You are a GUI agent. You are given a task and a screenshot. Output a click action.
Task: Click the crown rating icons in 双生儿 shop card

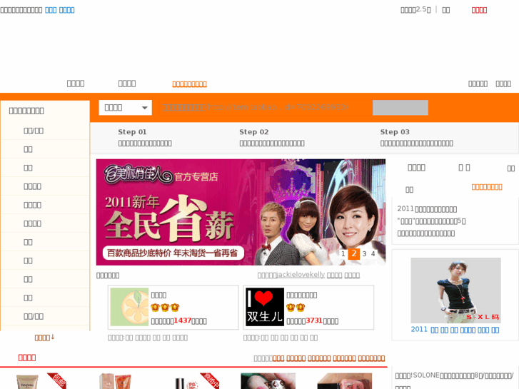click(296, 308)
